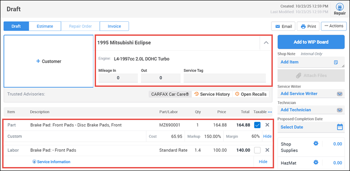Open Service History advisory
The width and height of the screenshot is (350, 171).
212,94
